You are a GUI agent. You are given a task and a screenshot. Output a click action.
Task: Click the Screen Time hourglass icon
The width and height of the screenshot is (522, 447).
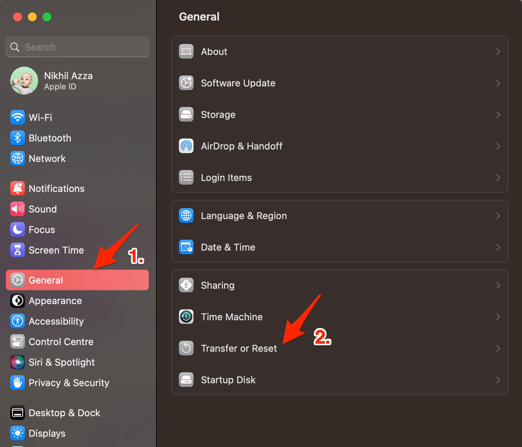[x=18, y=250]
